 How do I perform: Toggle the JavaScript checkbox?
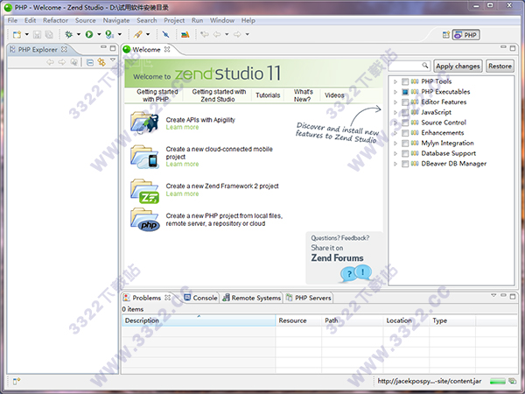(405, 112)
